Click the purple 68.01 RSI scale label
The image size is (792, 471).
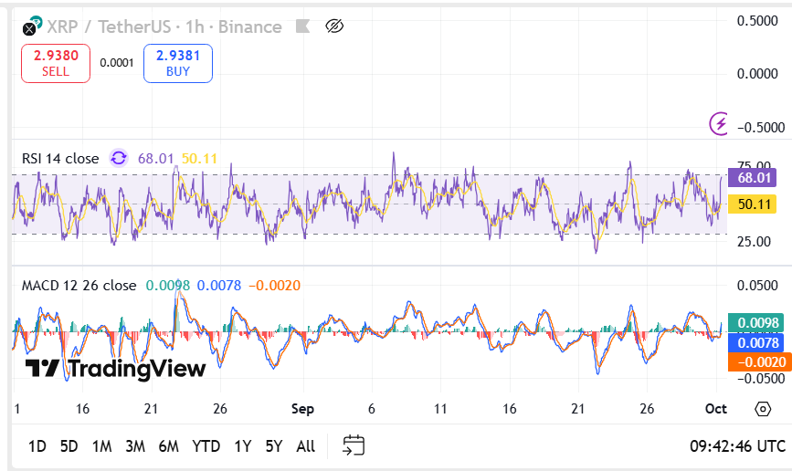click(757, 177)
